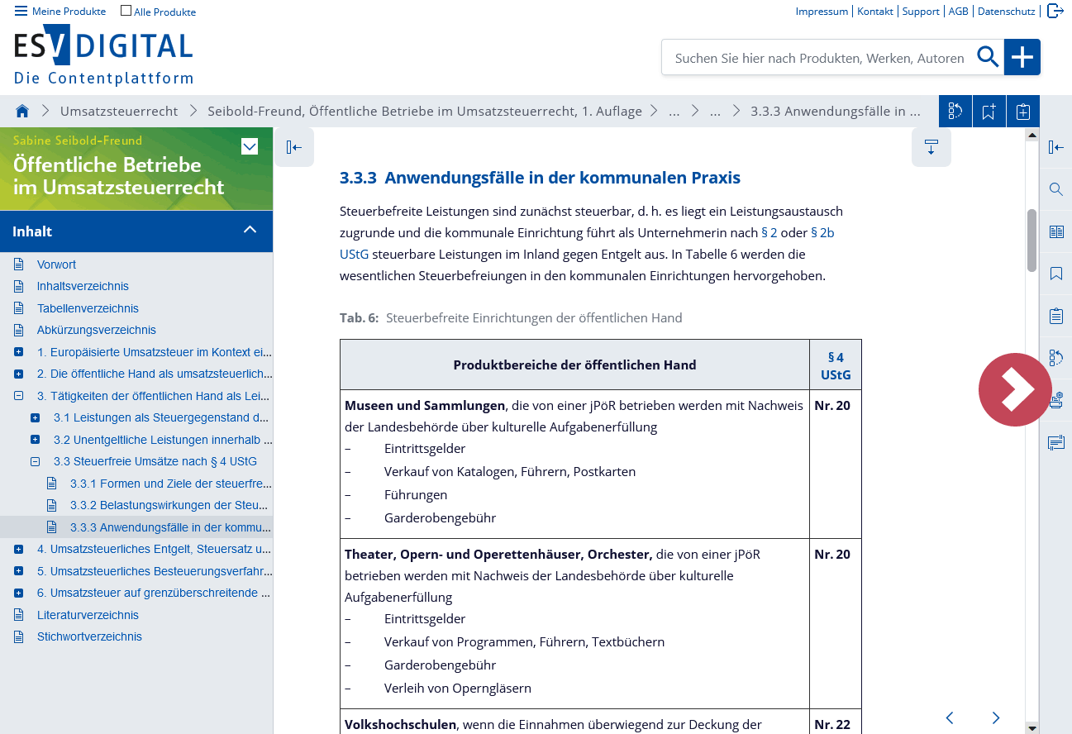
Task: Open Literaturverzeichnis entry
Action: pyautogui.click(x=88, y=615)
